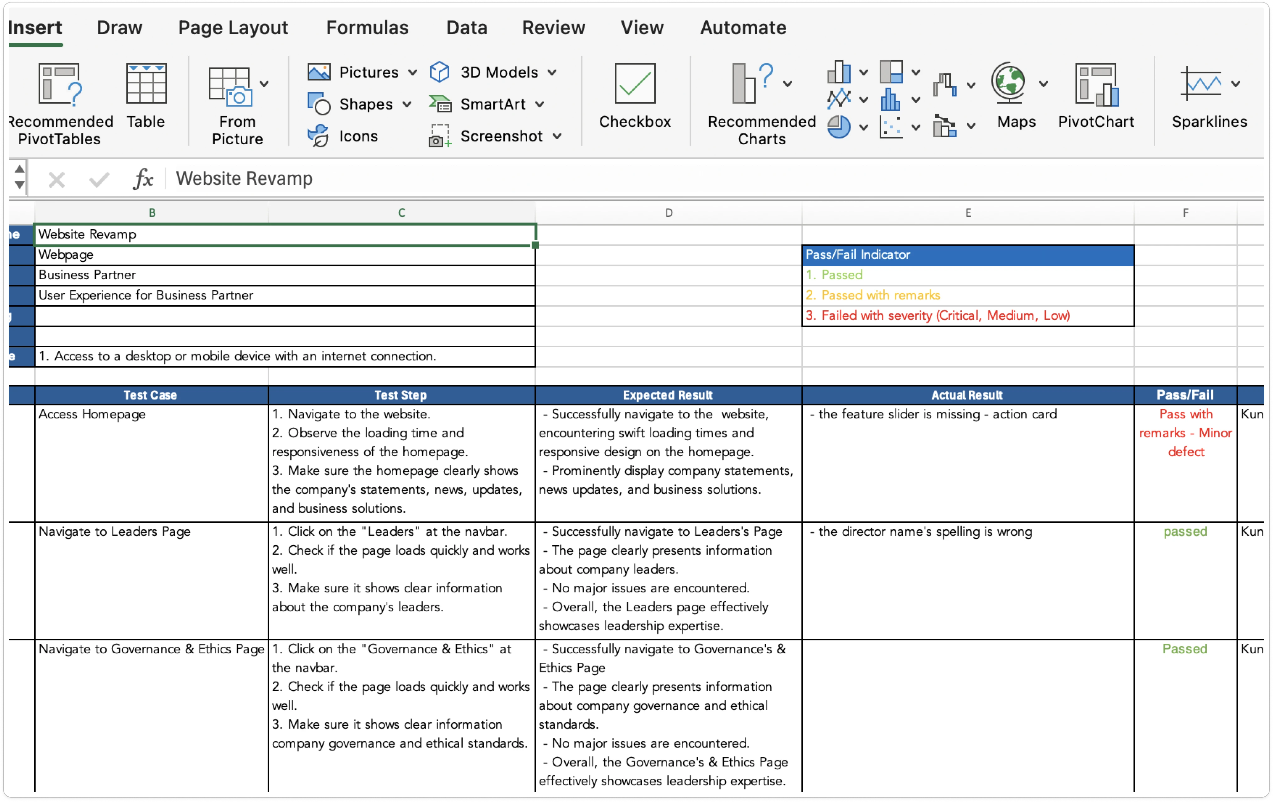Select the Access Homepage test case cell

[152, 463]
